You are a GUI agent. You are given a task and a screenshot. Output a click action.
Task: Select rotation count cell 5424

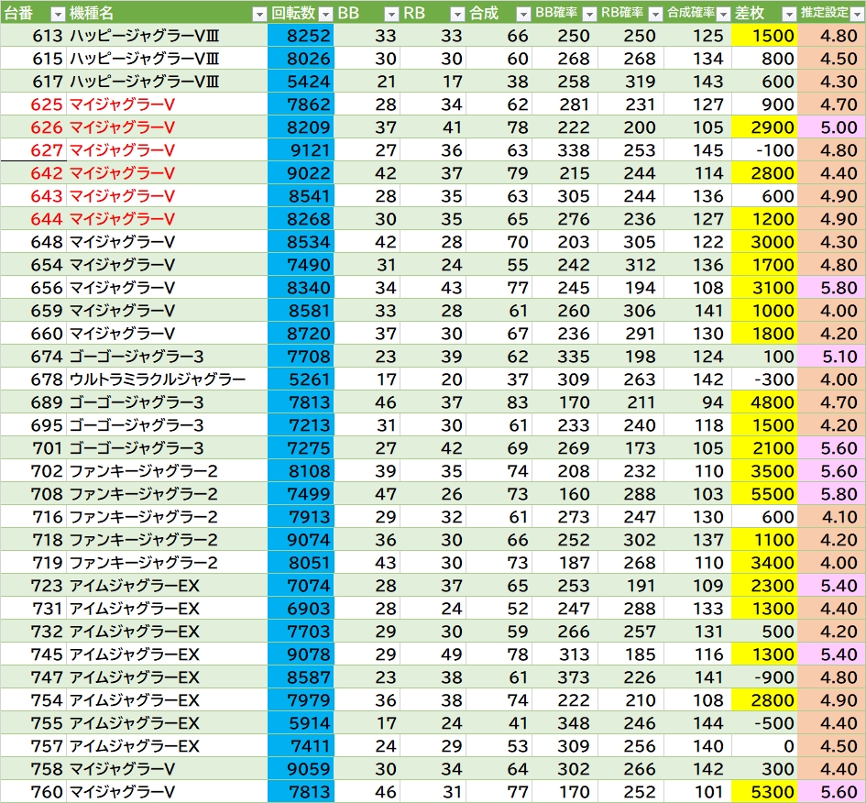coord(301,82)
